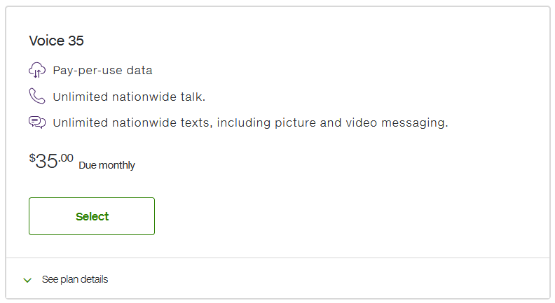Viewport: 555px width, 303px height.
Task: Click the word details in the footer
Action: pyautogui.click(x=93, y=279)
